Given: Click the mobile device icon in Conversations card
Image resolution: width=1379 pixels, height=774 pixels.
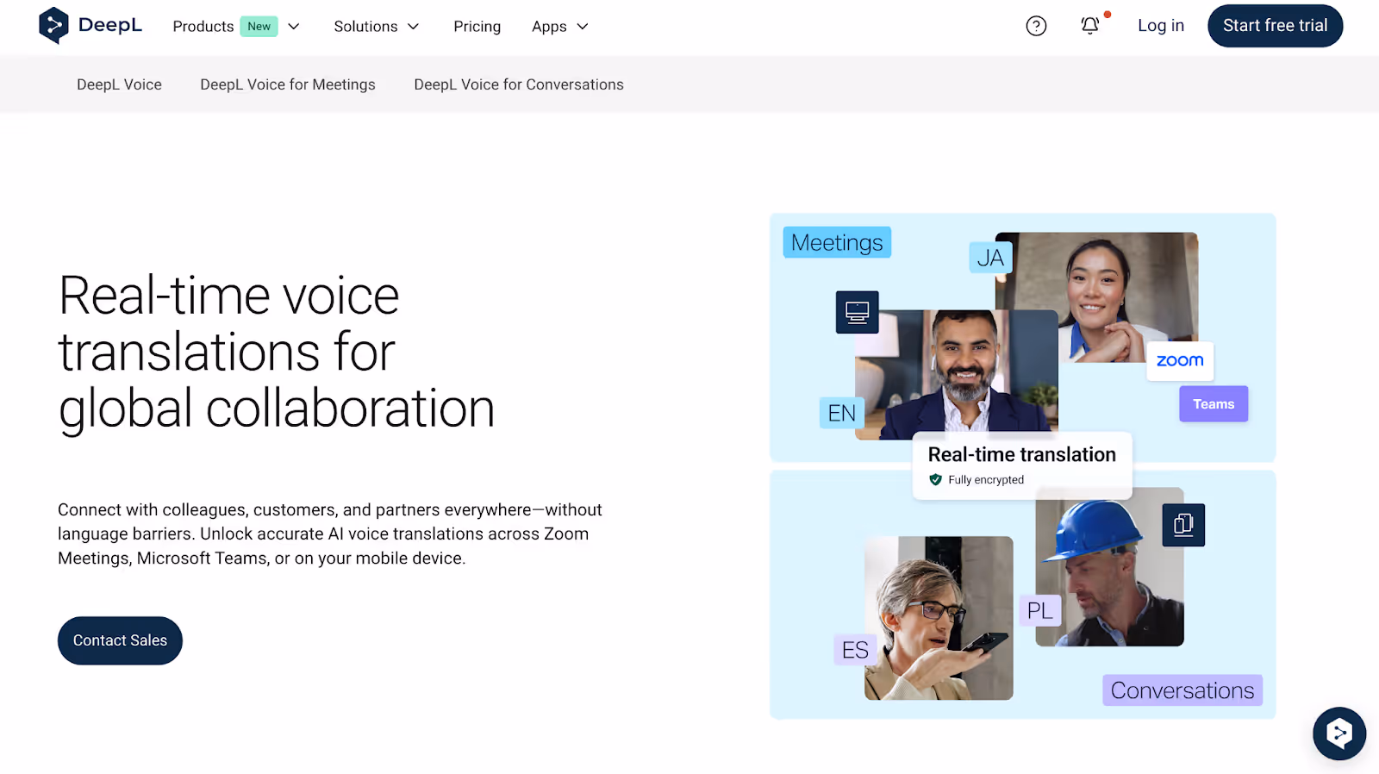Looking at the screenshot, I should (x=1183, y=525).
